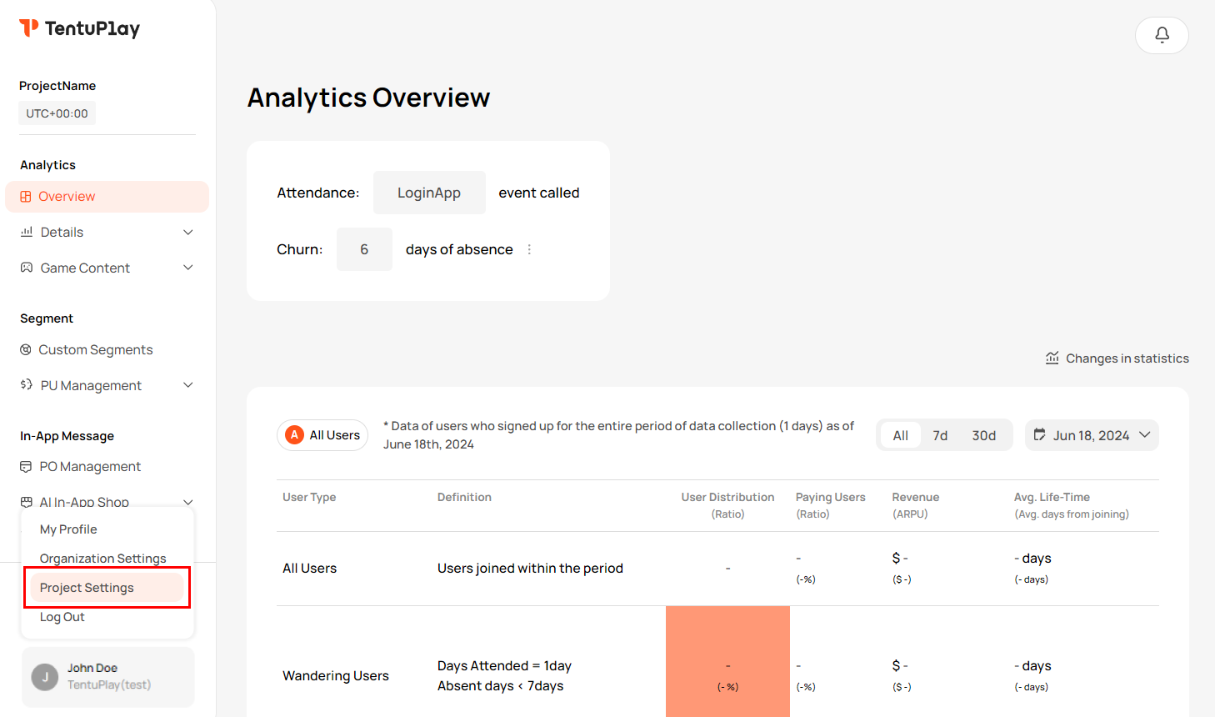1215x717 pixels.
Task: Open Project Settings from the popup menu
Action: pyautogui.click(x=87, y=588)
